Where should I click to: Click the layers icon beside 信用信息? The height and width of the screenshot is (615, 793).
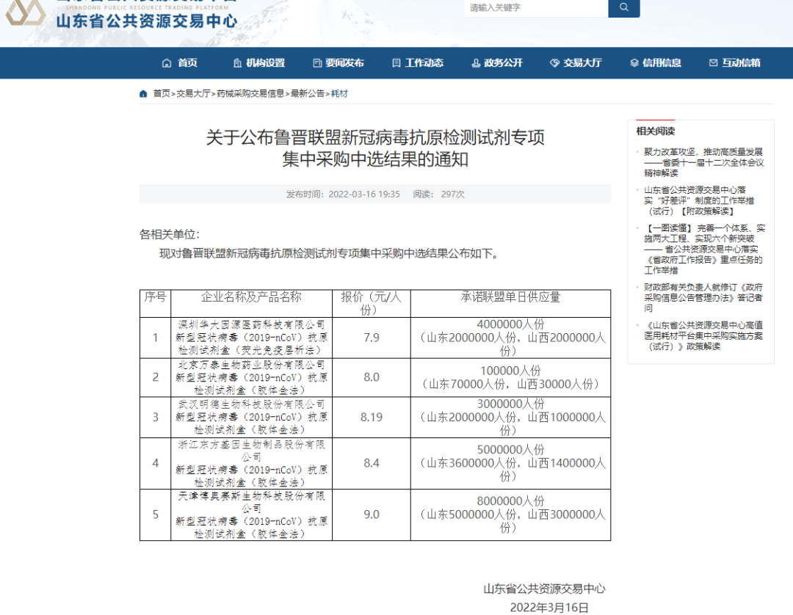[x=634, y=63]
